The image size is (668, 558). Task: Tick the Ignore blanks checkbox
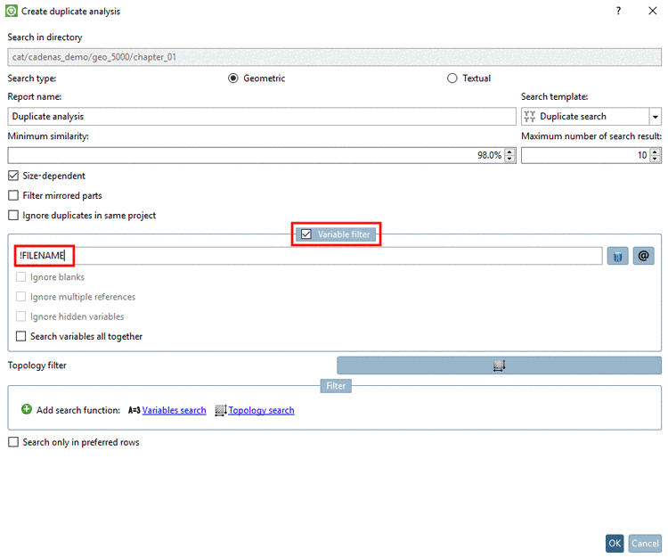20,277
